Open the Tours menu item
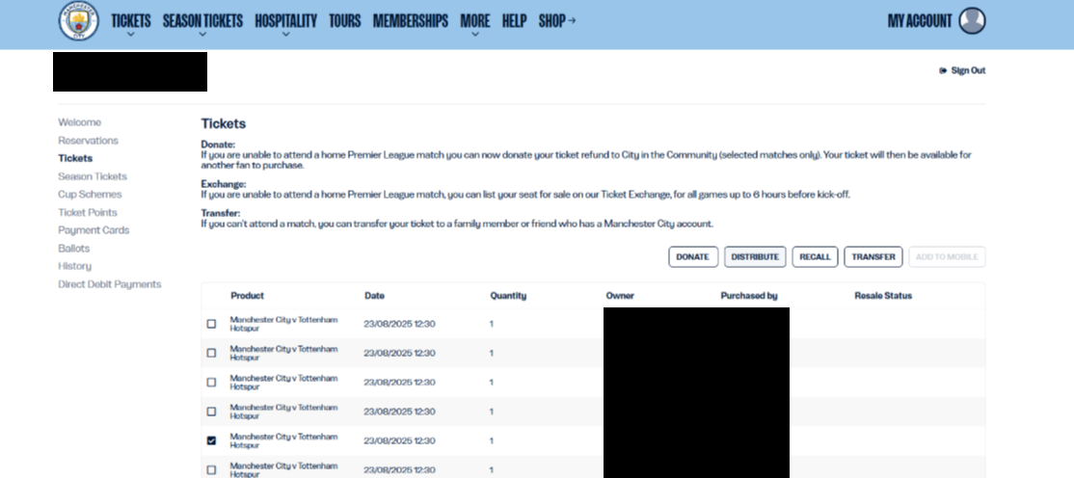 (x=344, y=20)
